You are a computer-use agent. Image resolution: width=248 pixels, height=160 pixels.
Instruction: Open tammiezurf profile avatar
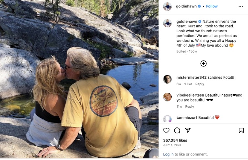pyautogui.click(x=167, y=119)
